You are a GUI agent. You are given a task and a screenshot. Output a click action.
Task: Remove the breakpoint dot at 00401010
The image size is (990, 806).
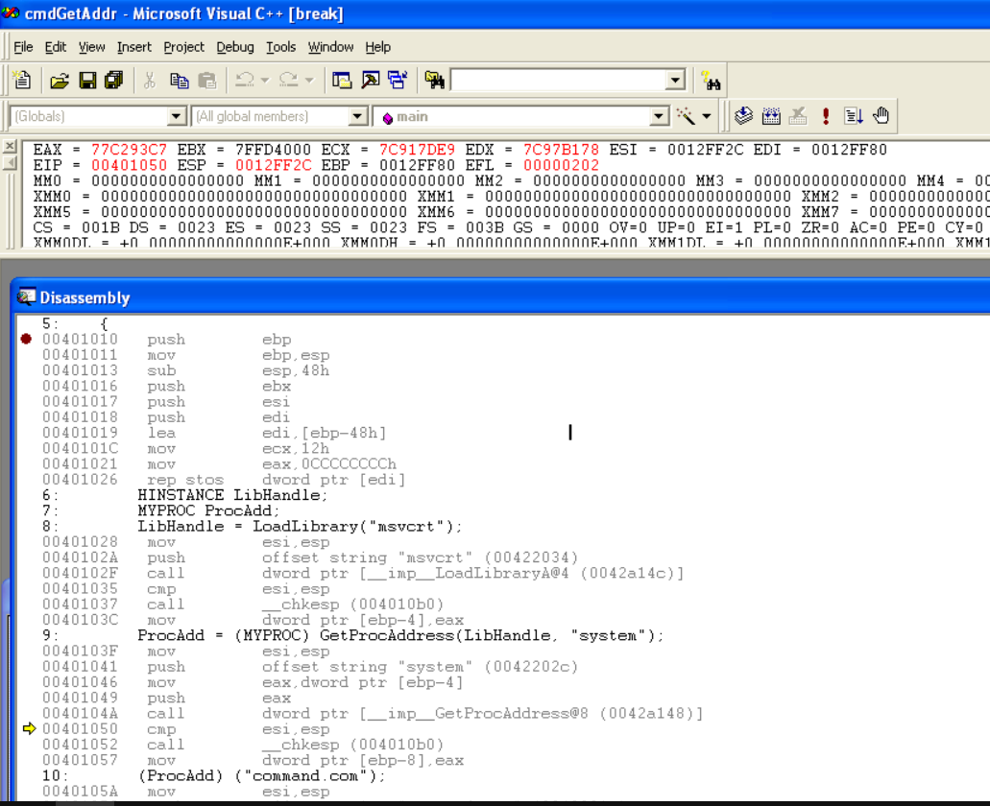click(x=26, y=339)
